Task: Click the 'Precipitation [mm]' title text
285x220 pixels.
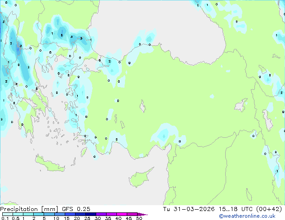Action: click(29, 209)
